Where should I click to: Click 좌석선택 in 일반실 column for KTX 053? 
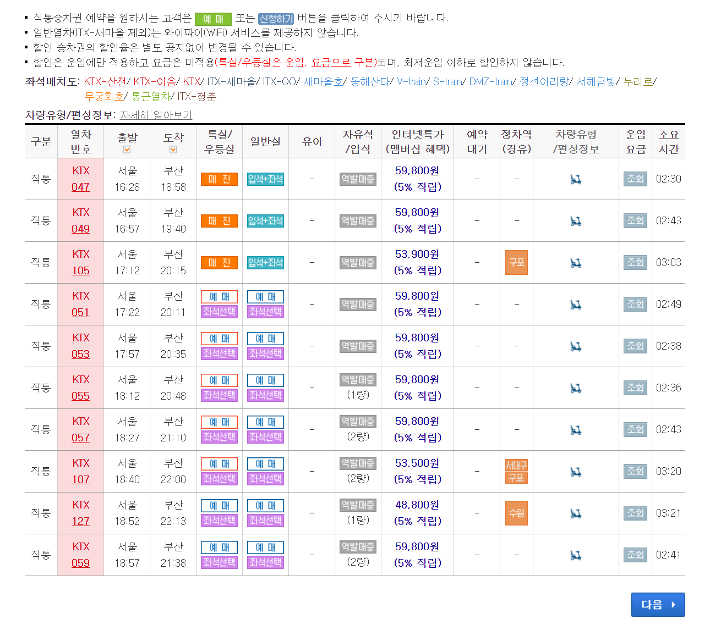[265, 353]
